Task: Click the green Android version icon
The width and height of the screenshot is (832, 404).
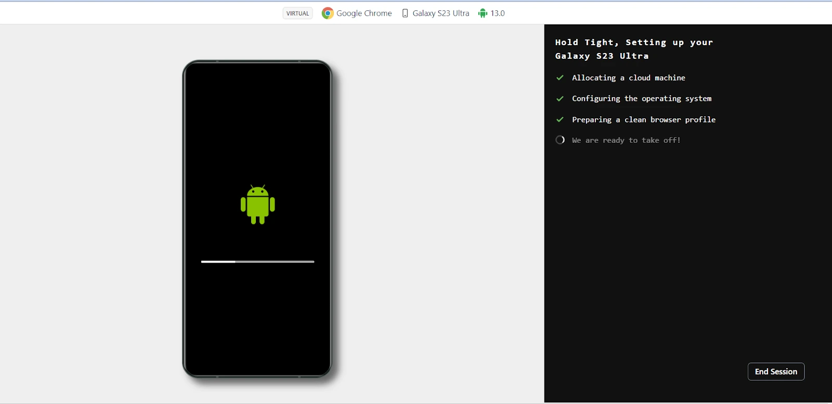Action: point(483,14)
